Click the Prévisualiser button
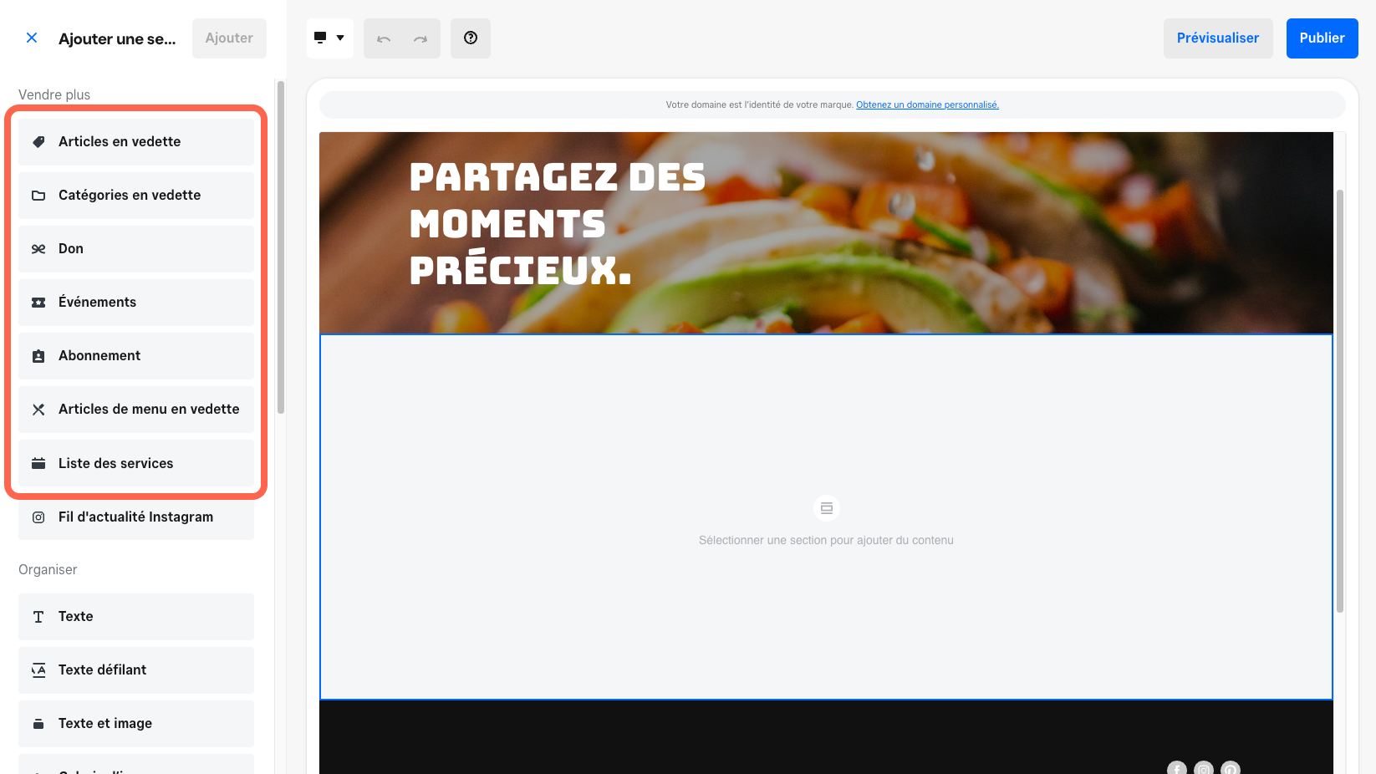This screenshot has height=774, width=1376. coord(1218,38)
